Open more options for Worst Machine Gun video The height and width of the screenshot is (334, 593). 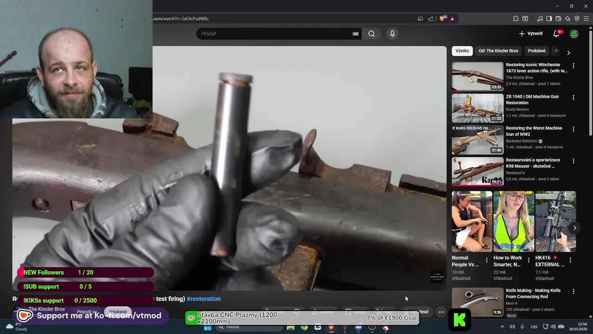(574, 129)
